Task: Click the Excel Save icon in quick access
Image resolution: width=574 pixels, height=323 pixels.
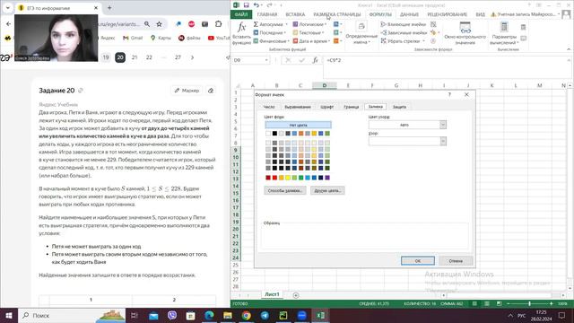Action: point(246,5)
